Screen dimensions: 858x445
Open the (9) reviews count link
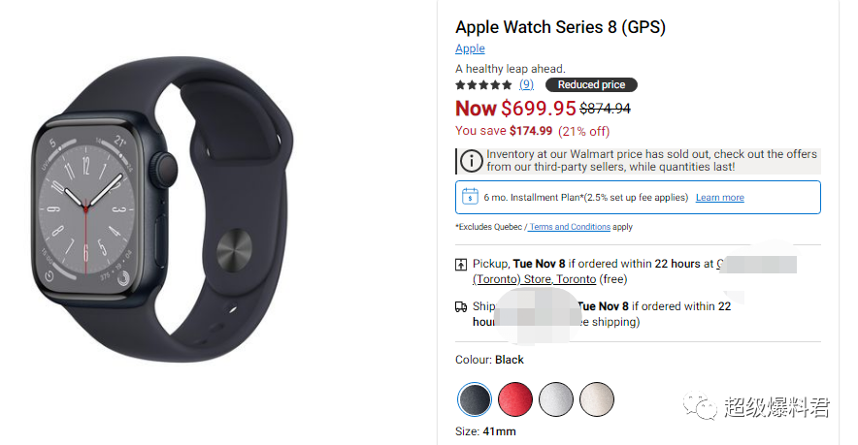point(526,84)
